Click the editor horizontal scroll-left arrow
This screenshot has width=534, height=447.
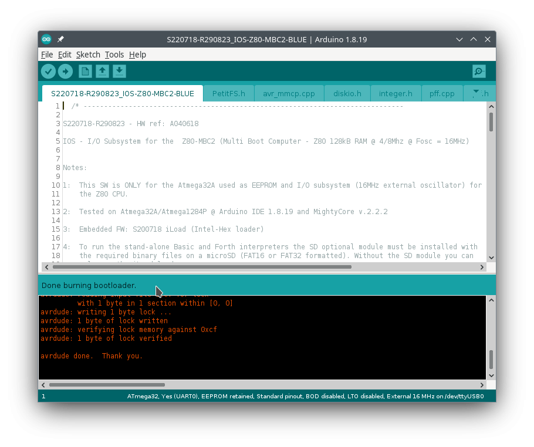pos(47,267)
